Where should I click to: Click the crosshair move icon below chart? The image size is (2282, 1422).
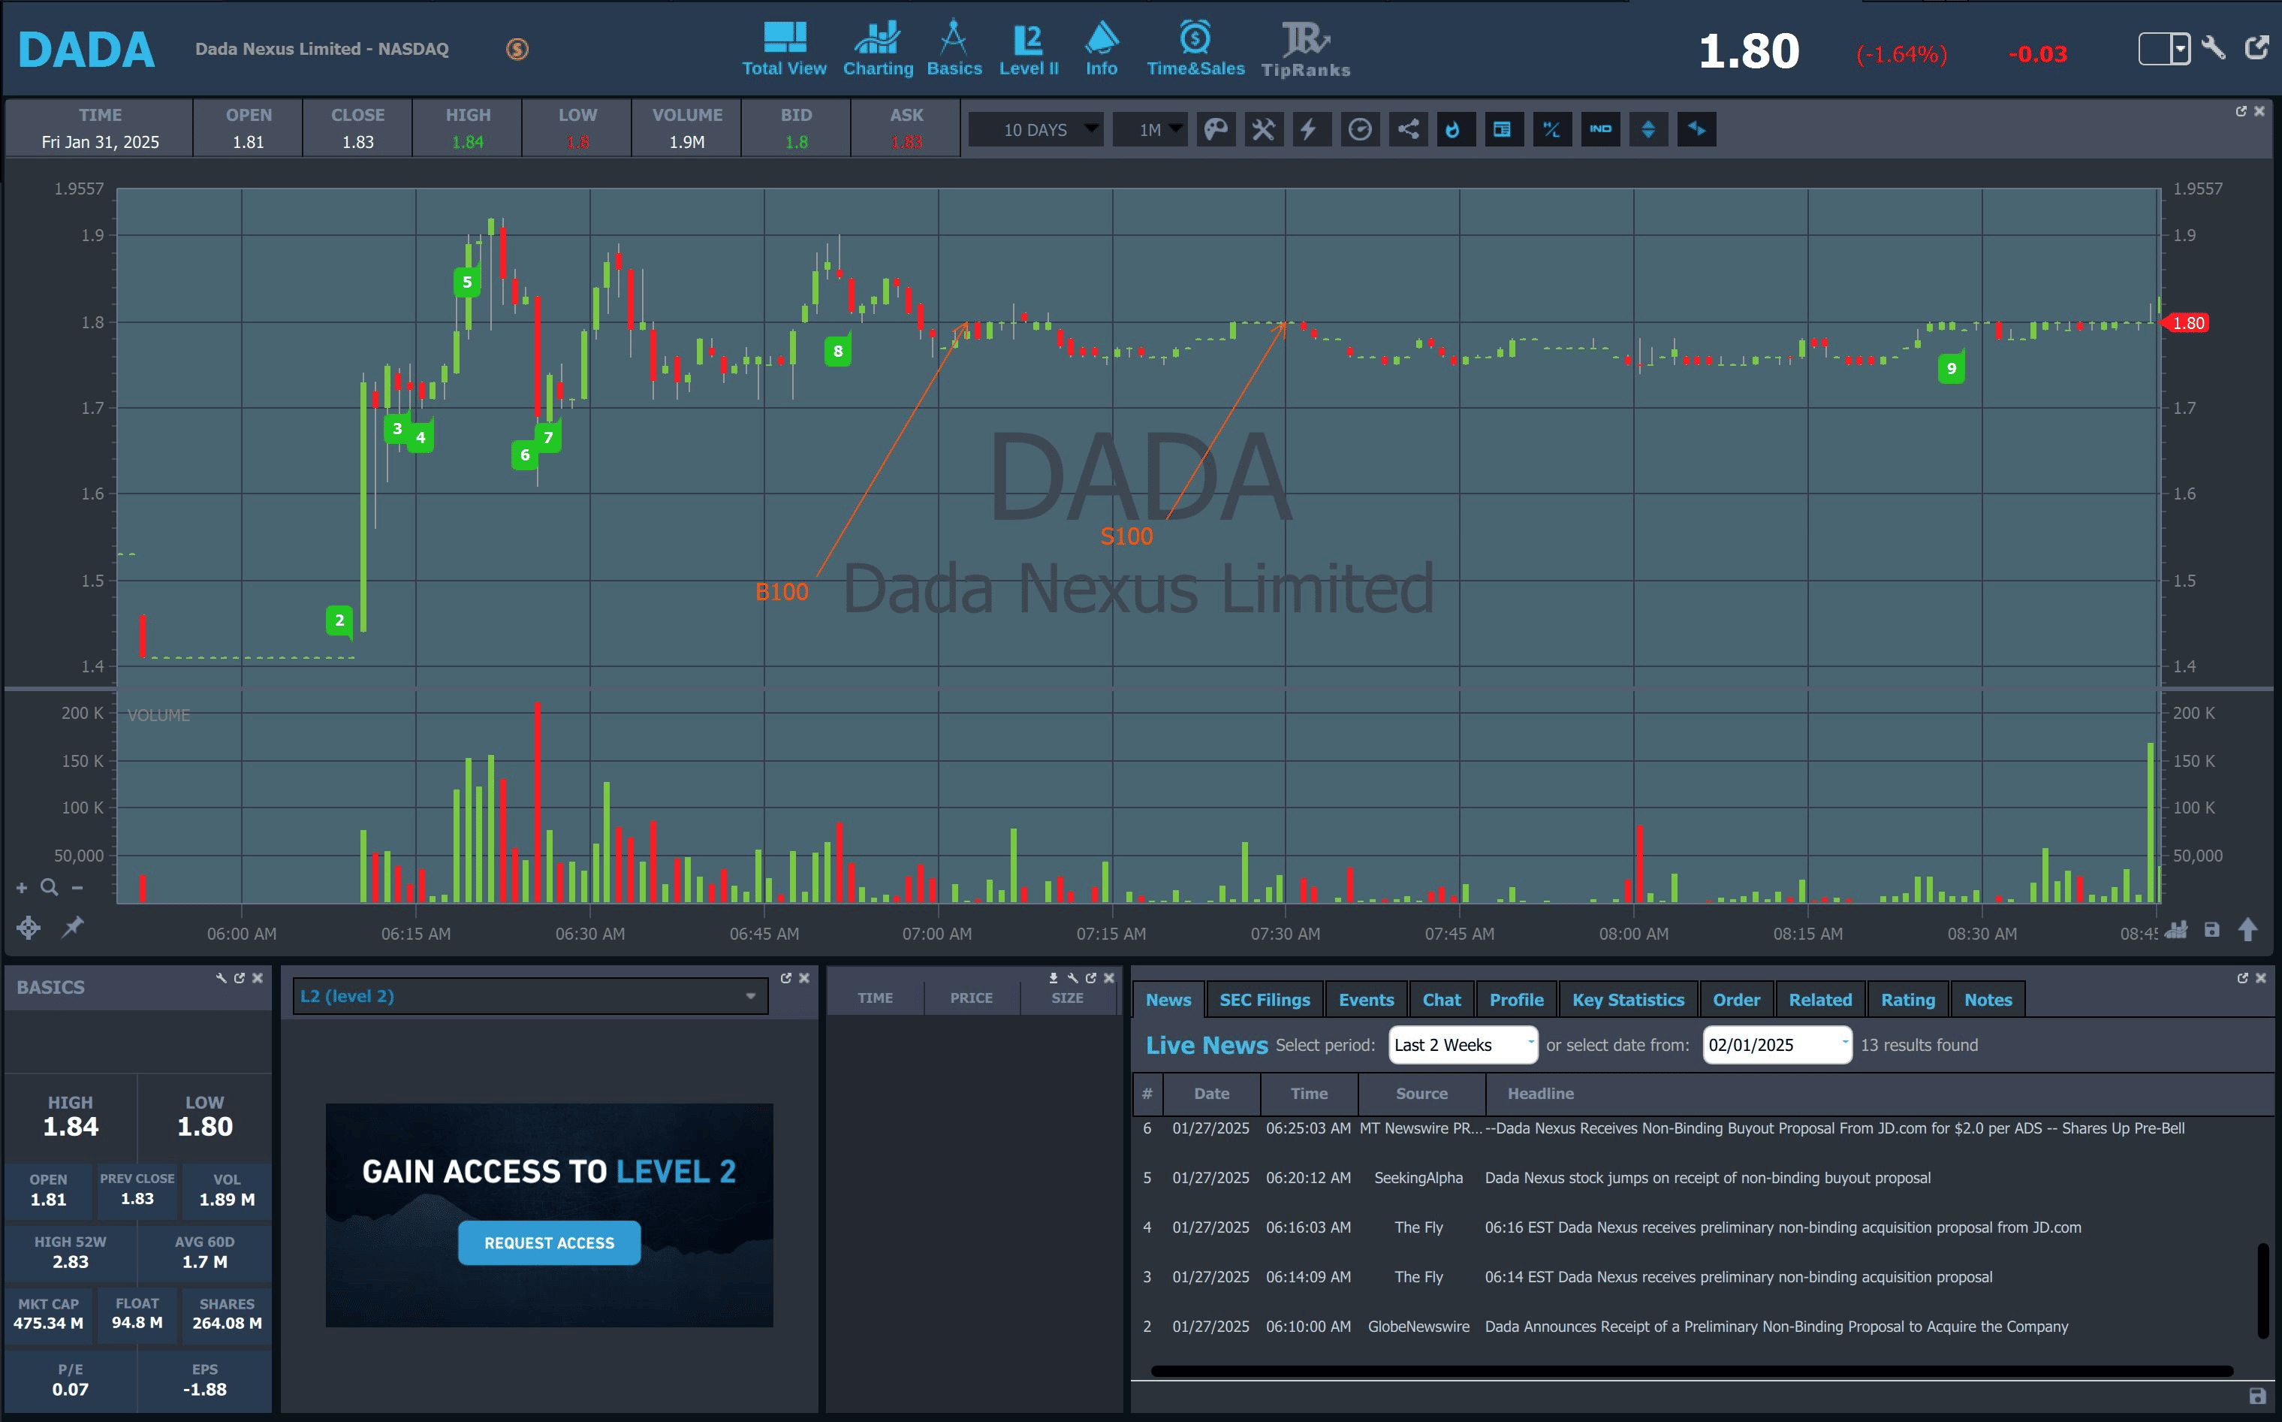pyautogui.click(x=29, y=927)
